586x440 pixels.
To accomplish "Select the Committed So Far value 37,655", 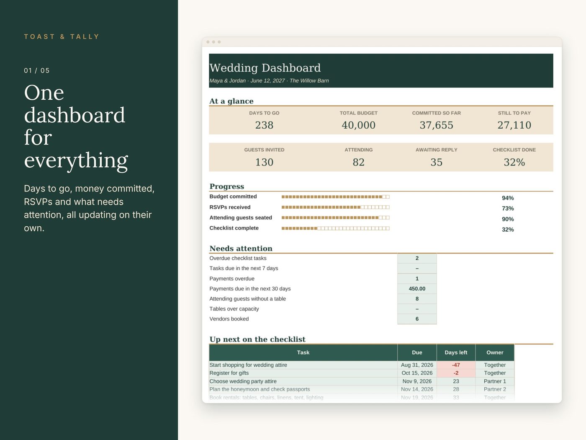I will point(436,125).
